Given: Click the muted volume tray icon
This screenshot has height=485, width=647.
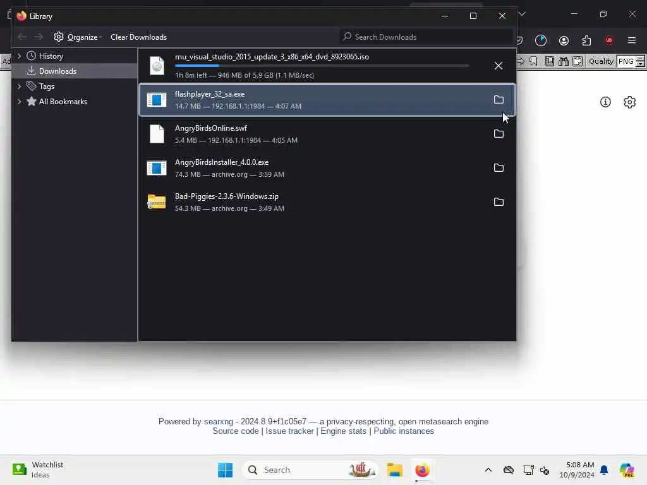Looking at the screenshot, I should point(545,470).
